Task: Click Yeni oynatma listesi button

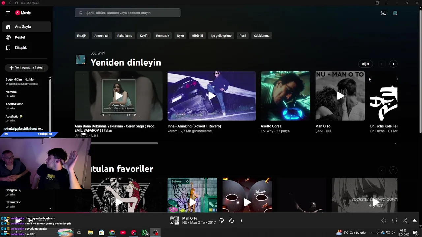Action: 26,67
